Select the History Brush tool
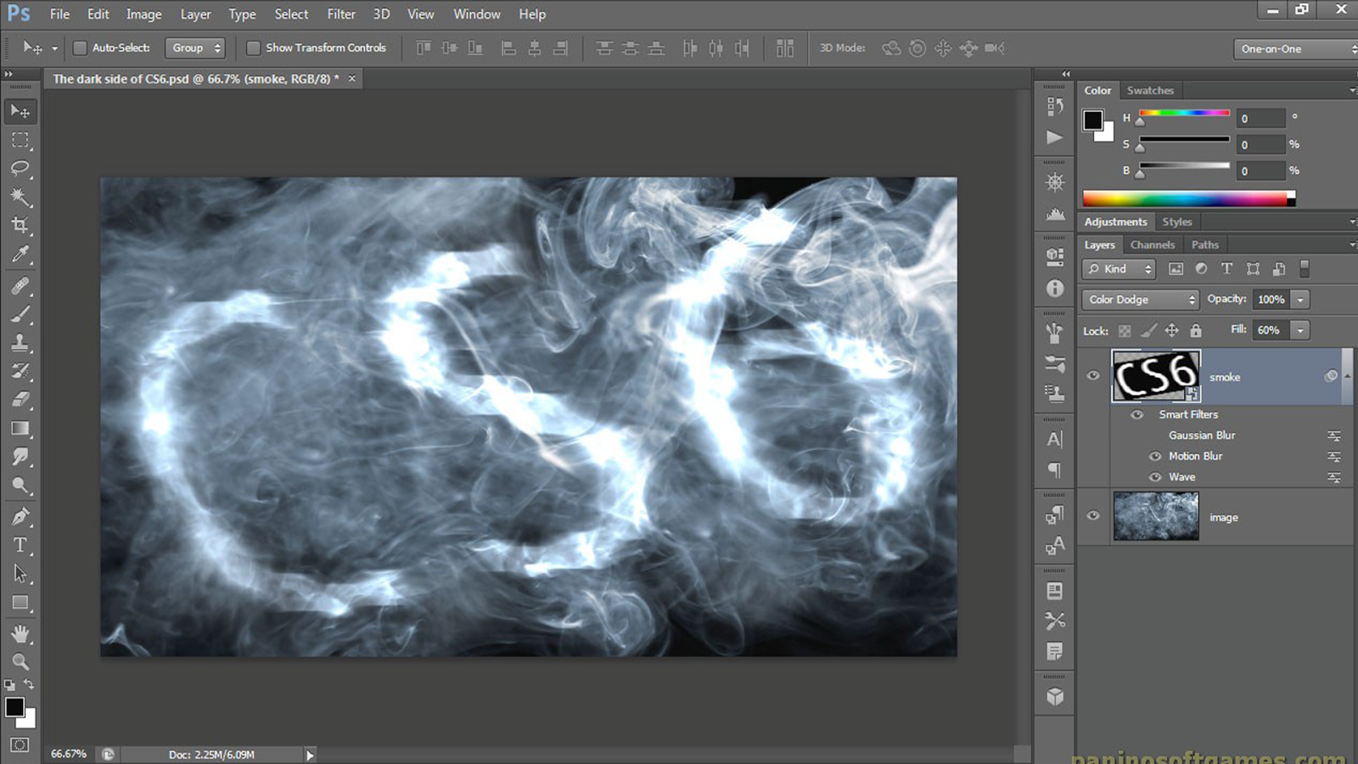 [20, 371]
